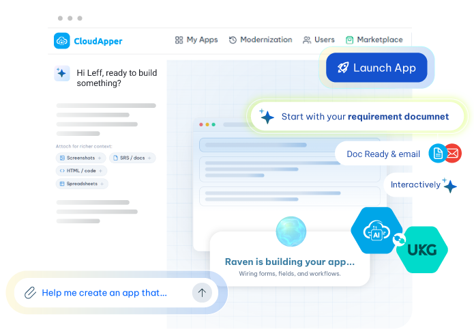474x336 pixels.
Task: Click the 'Hi Leff, ready to build something?' text
Action: click(117, 78)
